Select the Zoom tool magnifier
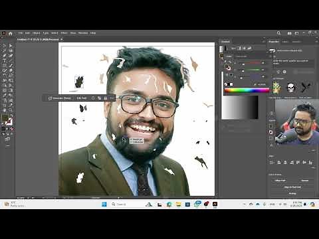The height and width of the screenshot is (239, 319). (11, 110)
